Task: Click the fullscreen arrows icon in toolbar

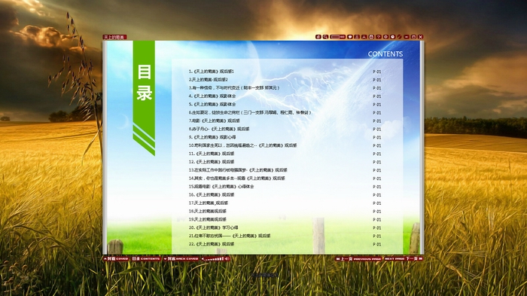Action: tap(357, 37)
